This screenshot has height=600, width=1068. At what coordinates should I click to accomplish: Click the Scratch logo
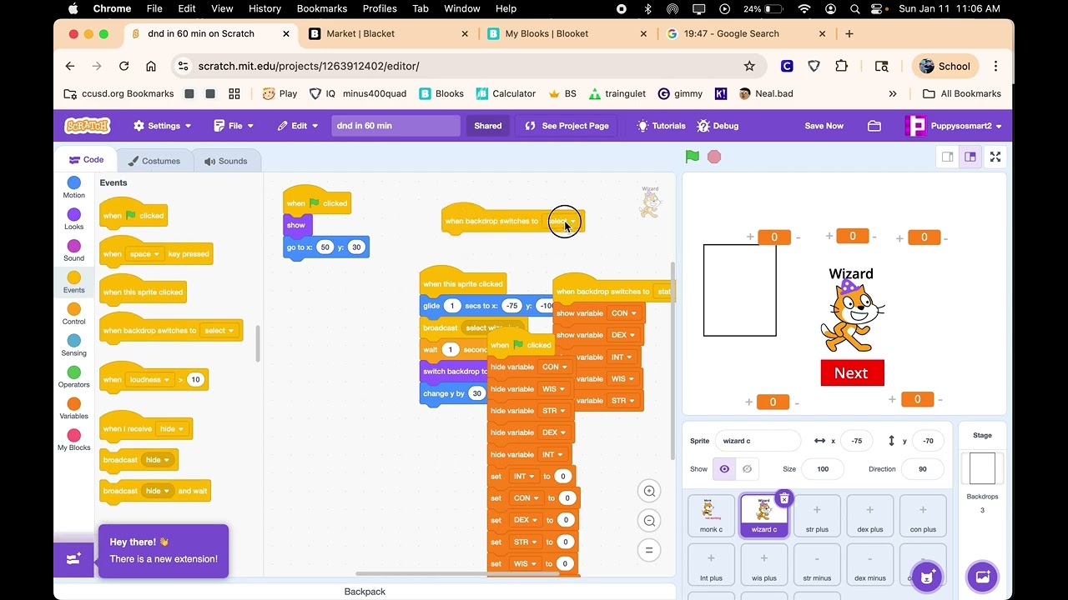coord(88,126)
